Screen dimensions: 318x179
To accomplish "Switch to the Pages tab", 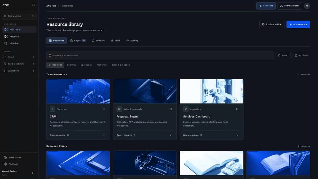I will 78,41.
